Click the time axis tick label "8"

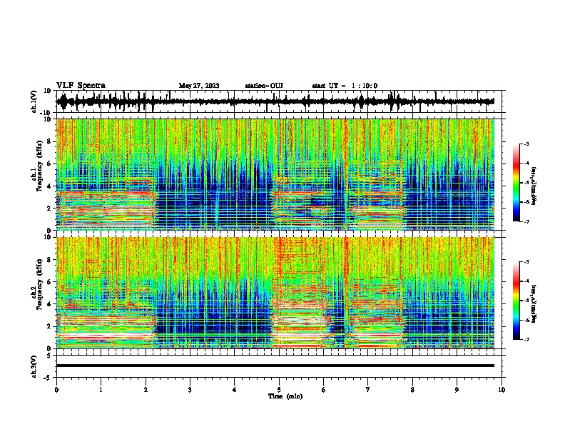[412, 390]
